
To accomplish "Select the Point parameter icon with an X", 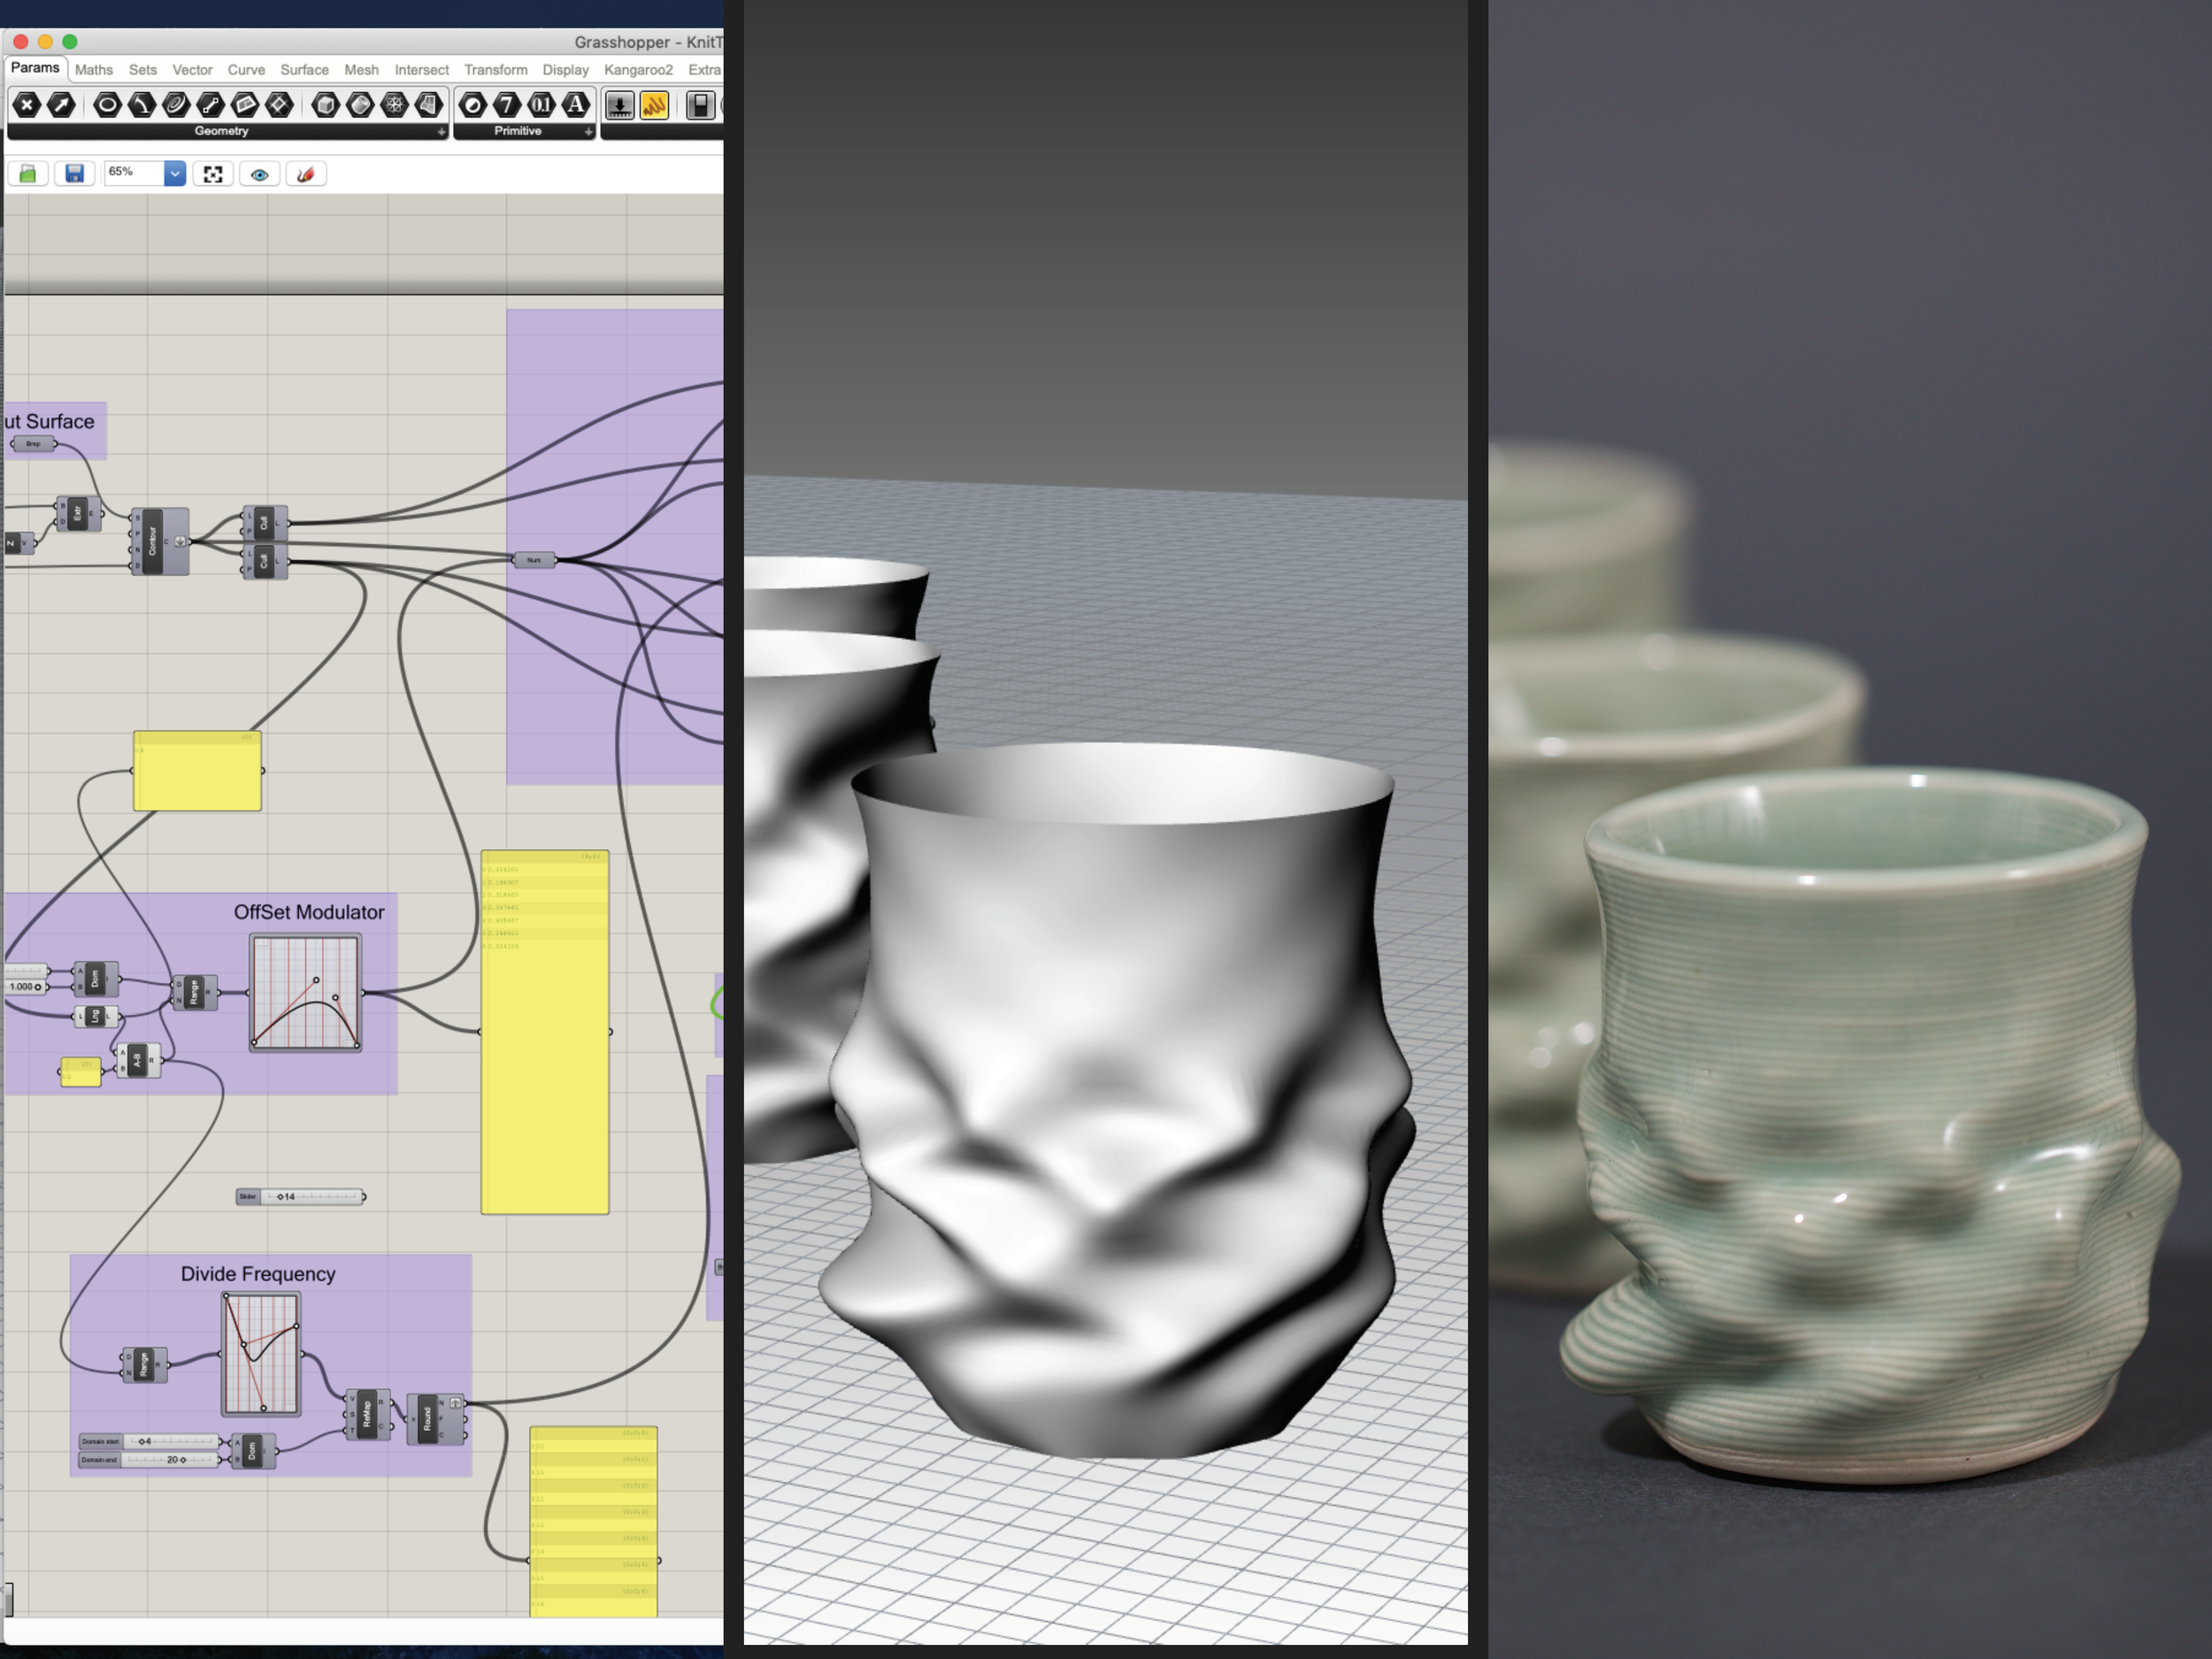I will [x=27, y=105].
